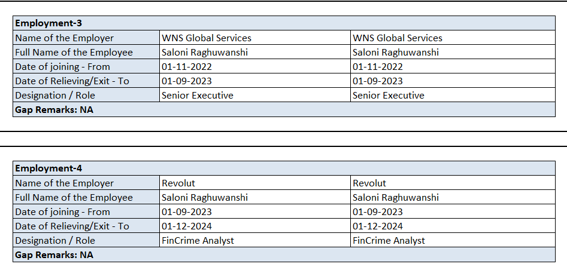Select the first Revolut employer cell

[x=178, y=183]
